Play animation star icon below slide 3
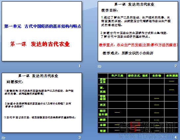The width and height of the screenshot is (180, 140). 3,138
